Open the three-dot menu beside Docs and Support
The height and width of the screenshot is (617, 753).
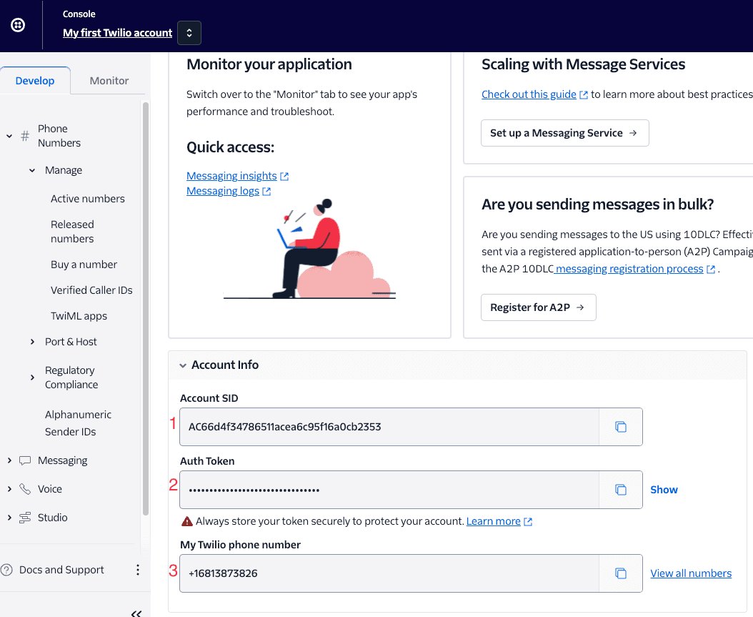137,569
